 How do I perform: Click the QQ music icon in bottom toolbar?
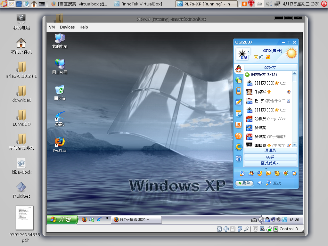(x=286, y=173)
